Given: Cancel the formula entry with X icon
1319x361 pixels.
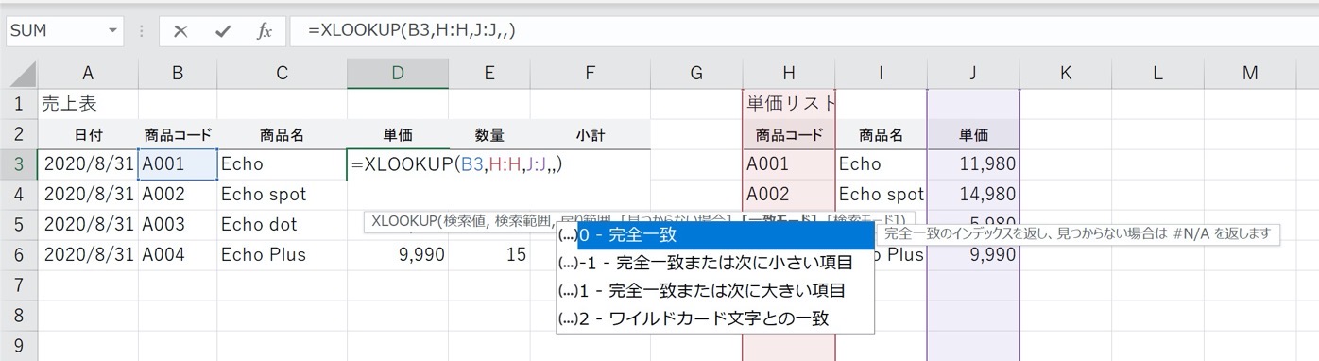Looking at the screenshot, I should tap(180, 31).
